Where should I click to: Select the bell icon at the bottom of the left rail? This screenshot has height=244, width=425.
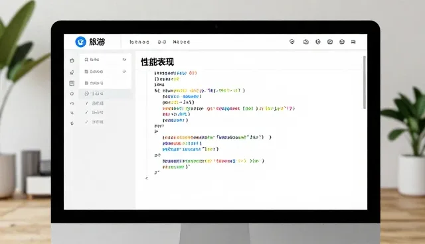click(72, 123)
